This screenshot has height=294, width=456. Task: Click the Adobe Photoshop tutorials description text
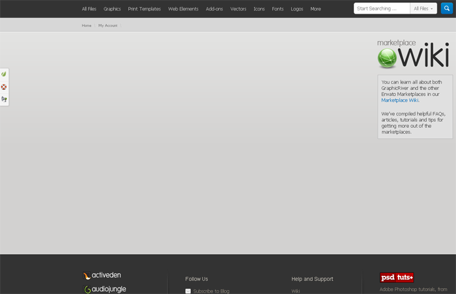(x=413, y=289)
